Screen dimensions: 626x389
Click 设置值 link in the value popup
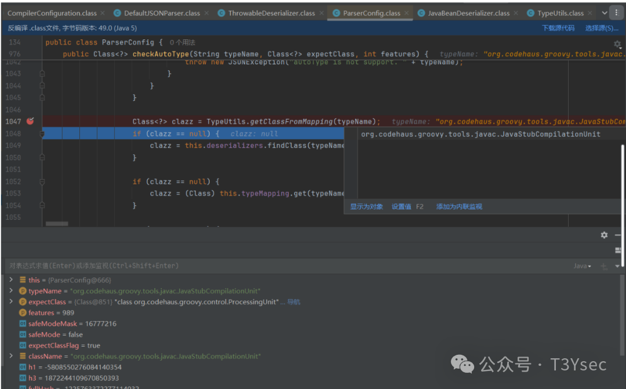click(401, 207)
